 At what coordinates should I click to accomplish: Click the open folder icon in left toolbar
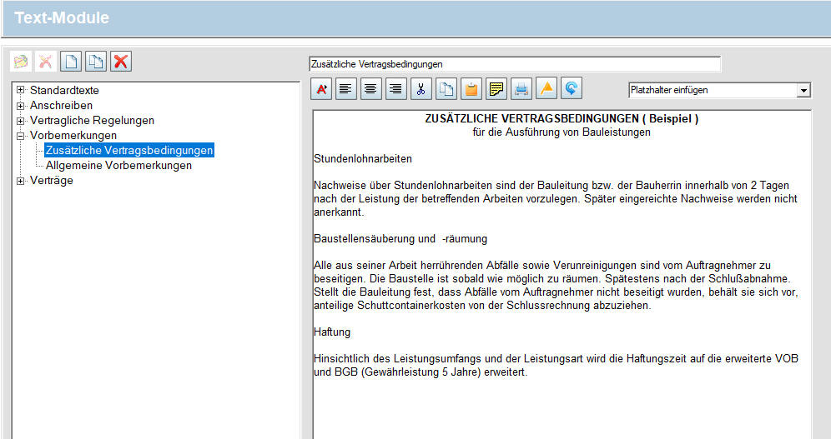pos(21,62)
